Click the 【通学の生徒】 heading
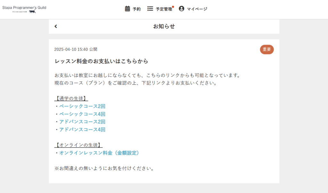This screenshot has height=193, width=328. (71, 98)
